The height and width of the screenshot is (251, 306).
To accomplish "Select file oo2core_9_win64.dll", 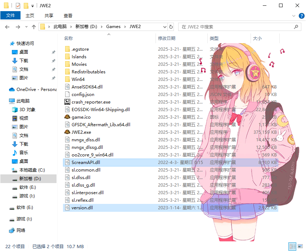I will click(x=93, y=155).
